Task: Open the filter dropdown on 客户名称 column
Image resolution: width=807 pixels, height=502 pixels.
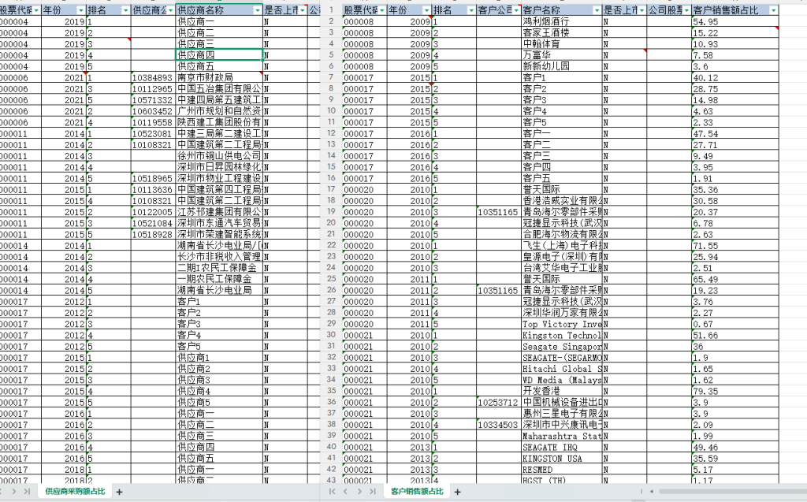Action: tap(597, 9)
